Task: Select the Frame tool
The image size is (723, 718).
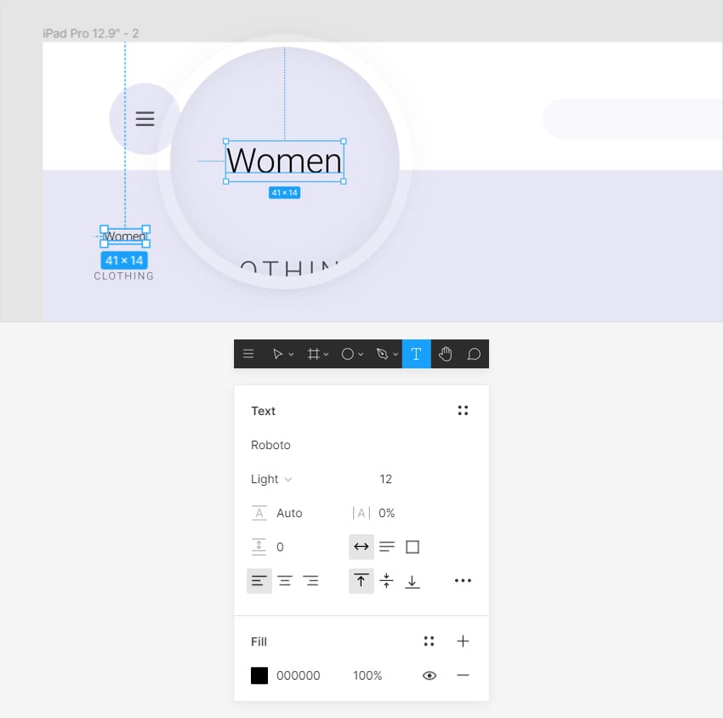Action: pos(314,354)
